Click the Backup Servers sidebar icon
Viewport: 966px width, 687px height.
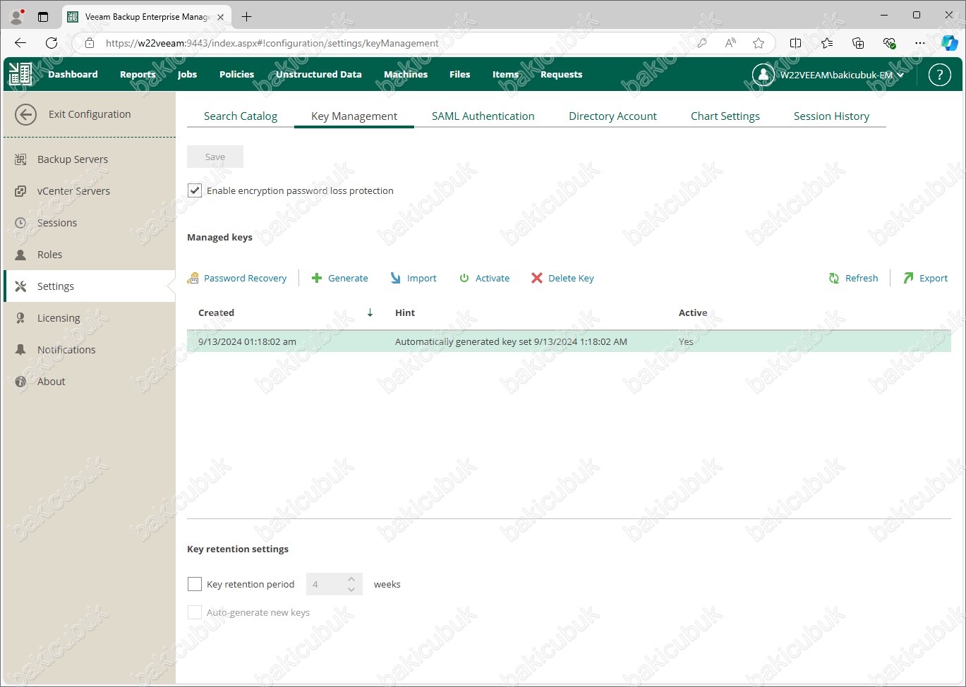point(21,159)
